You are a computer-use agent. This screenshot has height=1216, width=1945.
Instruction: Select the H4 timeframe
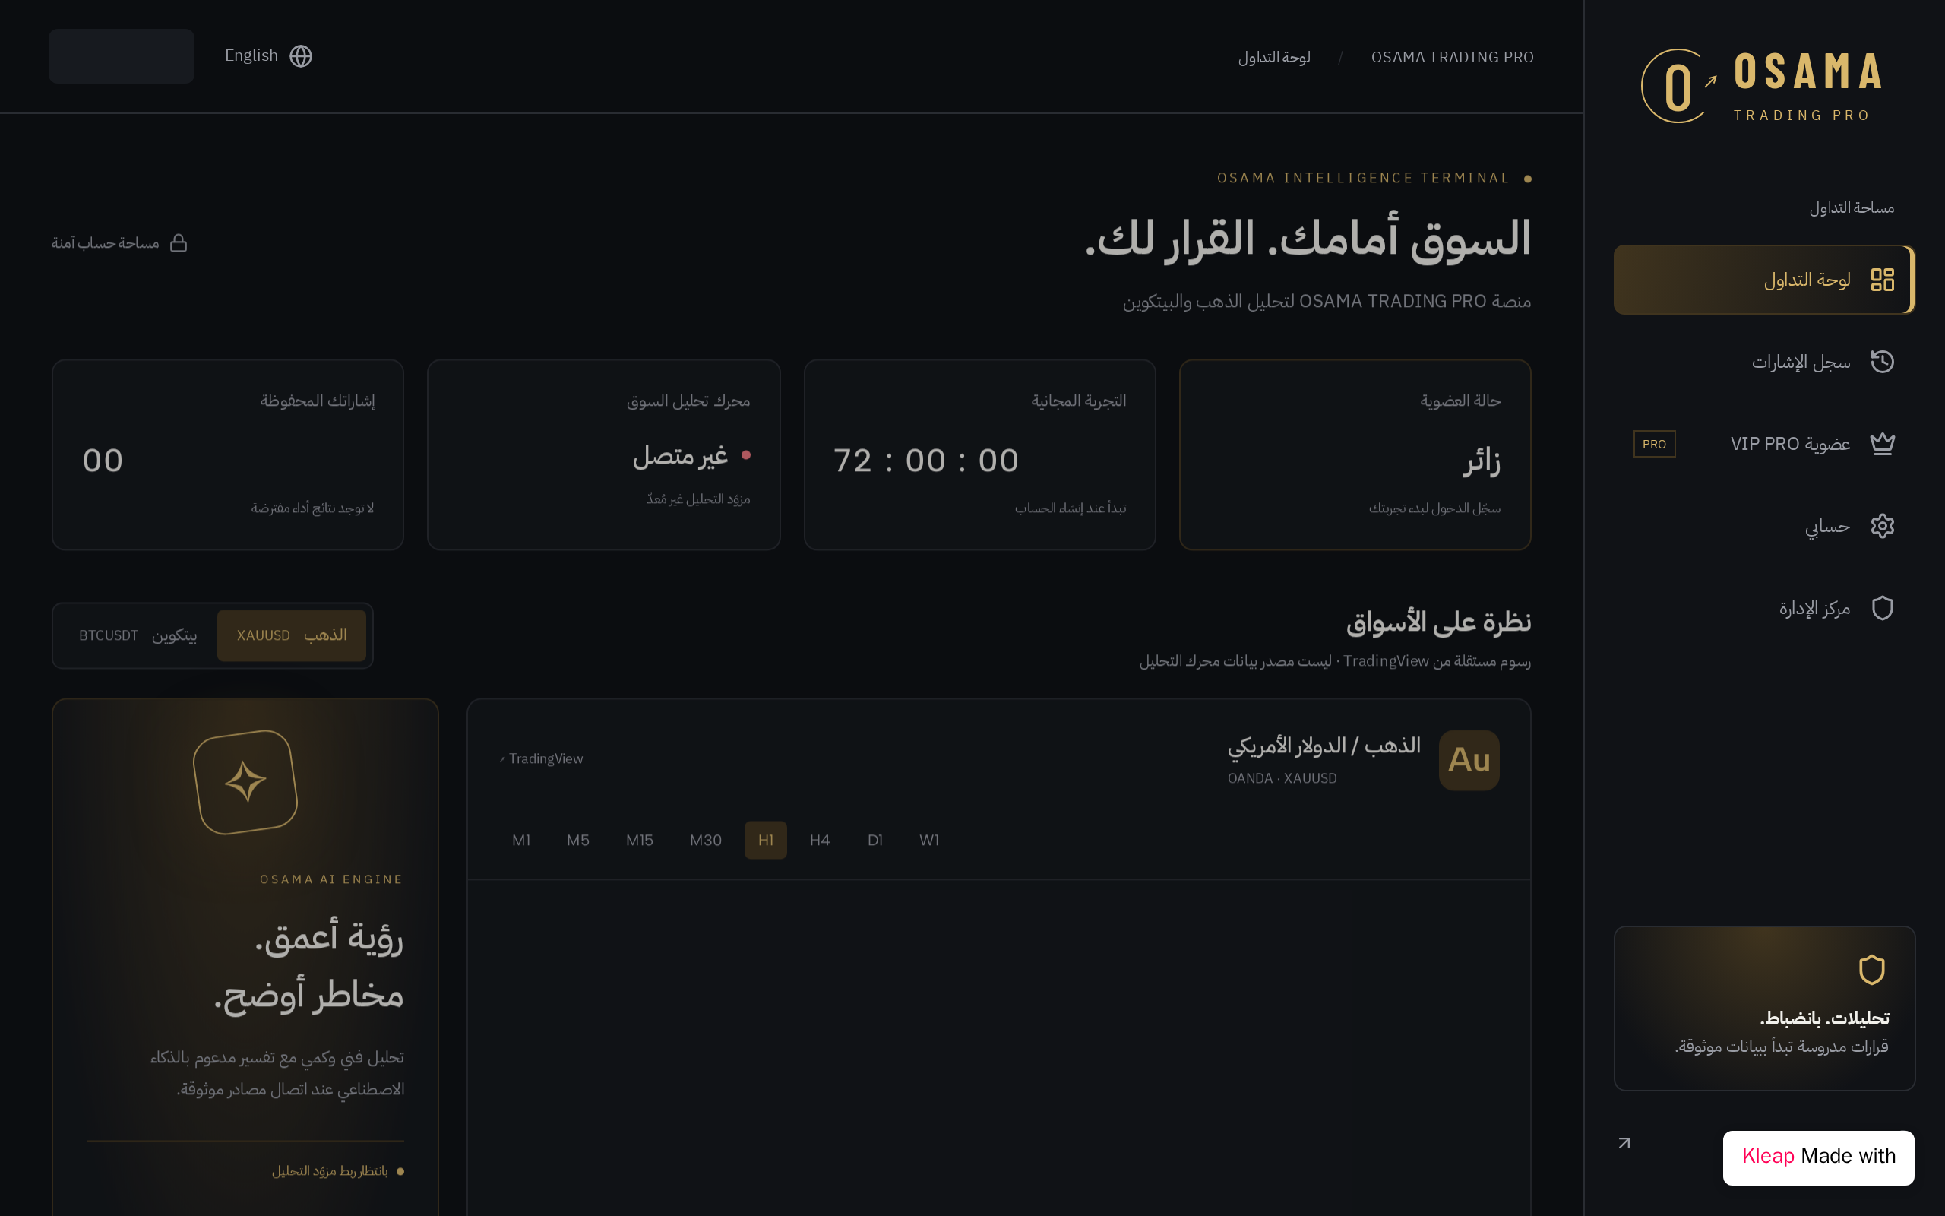click(x=820, y=841)
